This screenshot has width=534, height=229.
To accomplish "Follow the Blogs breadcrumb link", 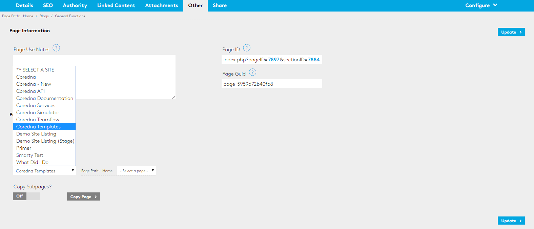I will coord(44,16).
